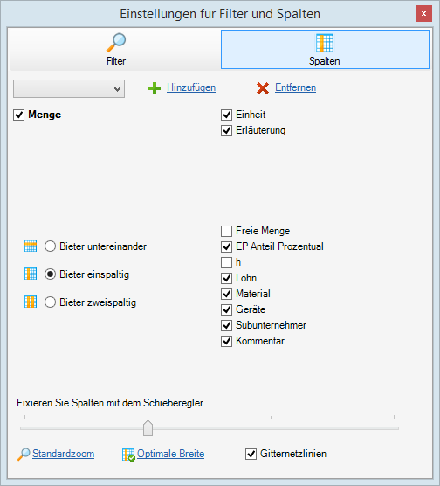The height and width of the screenshot is (486, 440).
Task: Click the grid icon on Spalten tab
Action: click(x=325, y=43)
